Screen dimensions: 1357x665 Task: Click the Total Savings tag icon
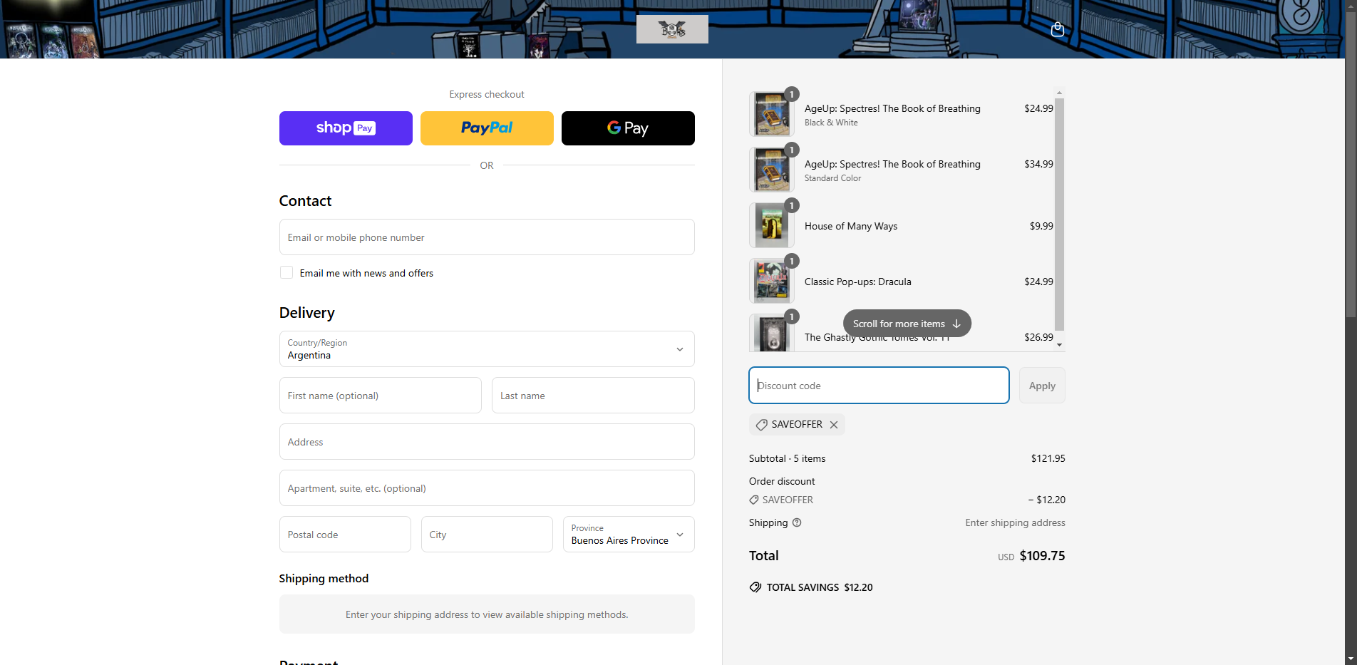point(755,587)
